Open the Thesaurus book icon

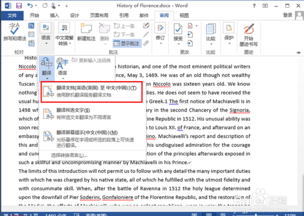(x=31, y=34)
